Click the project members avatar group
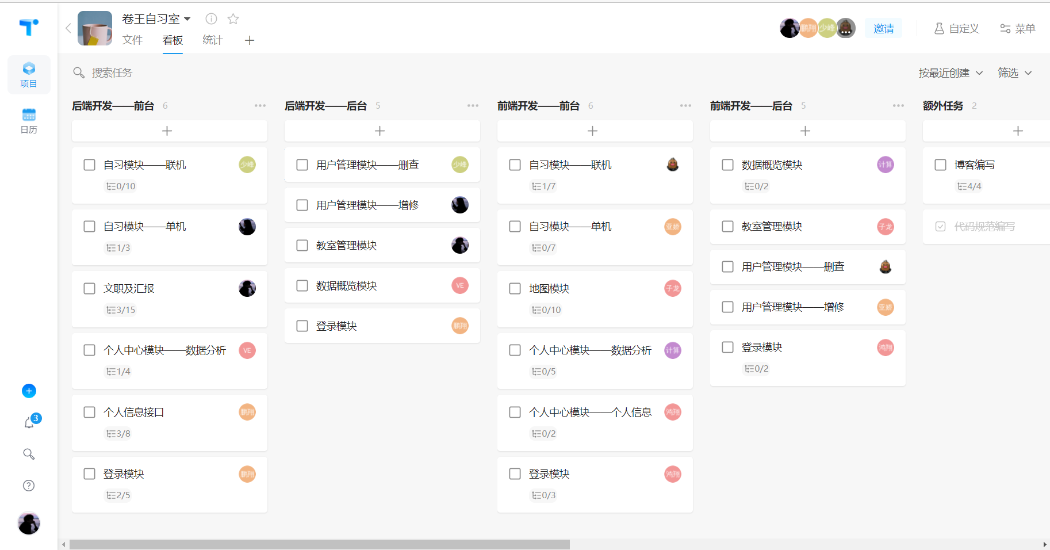1050x550 pixels. pos(818,28)
